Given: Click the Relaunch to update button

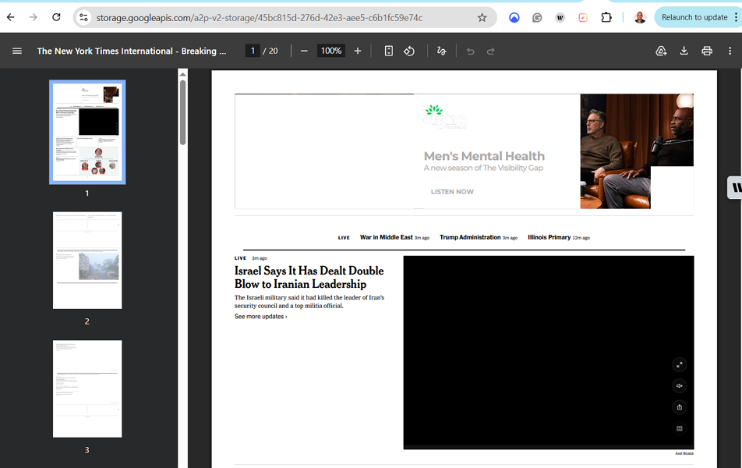Looking at the screenshot, I should point(693,17).
